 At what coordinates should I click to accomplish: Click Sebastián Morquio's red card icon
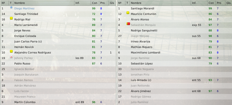(x=128, y=24)
